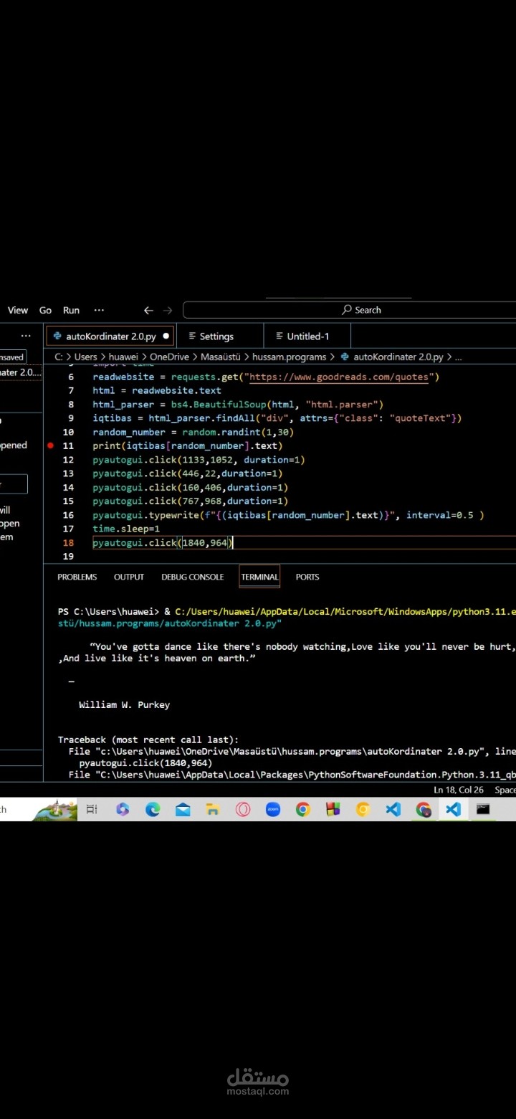This screenshot has width=516, height=1119.
Task: Open autoKordinater 2.0.py path link in traceback
Action: pos(288,751)
